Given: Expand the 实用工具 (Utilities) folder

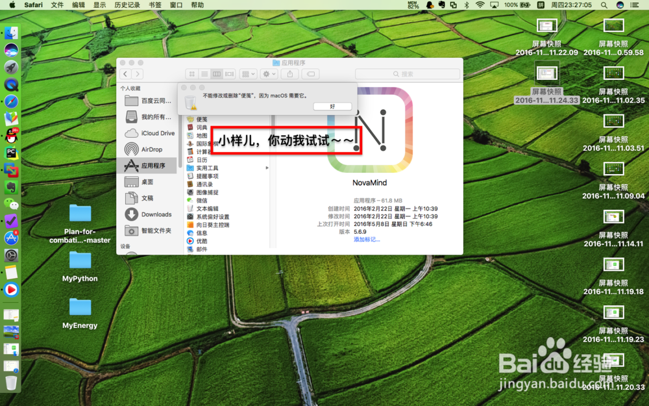Looking at the screenshot, I should coord(267,167).
